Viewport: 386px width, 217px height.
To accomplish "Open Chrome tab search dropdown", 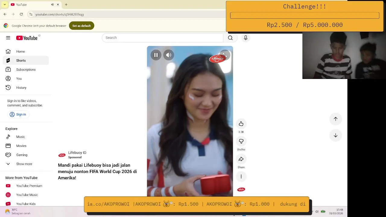I will 5,5.
